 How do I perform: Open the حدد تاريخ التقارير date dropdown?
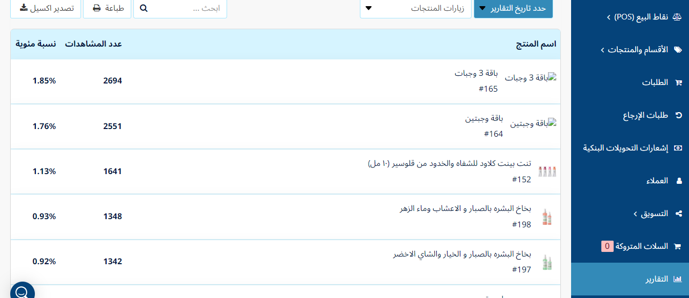tap(513, 8)
